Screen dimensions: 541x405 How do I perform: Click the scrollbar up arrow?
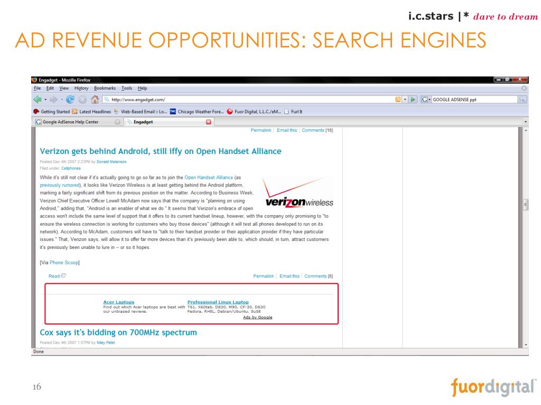[526, 131]
